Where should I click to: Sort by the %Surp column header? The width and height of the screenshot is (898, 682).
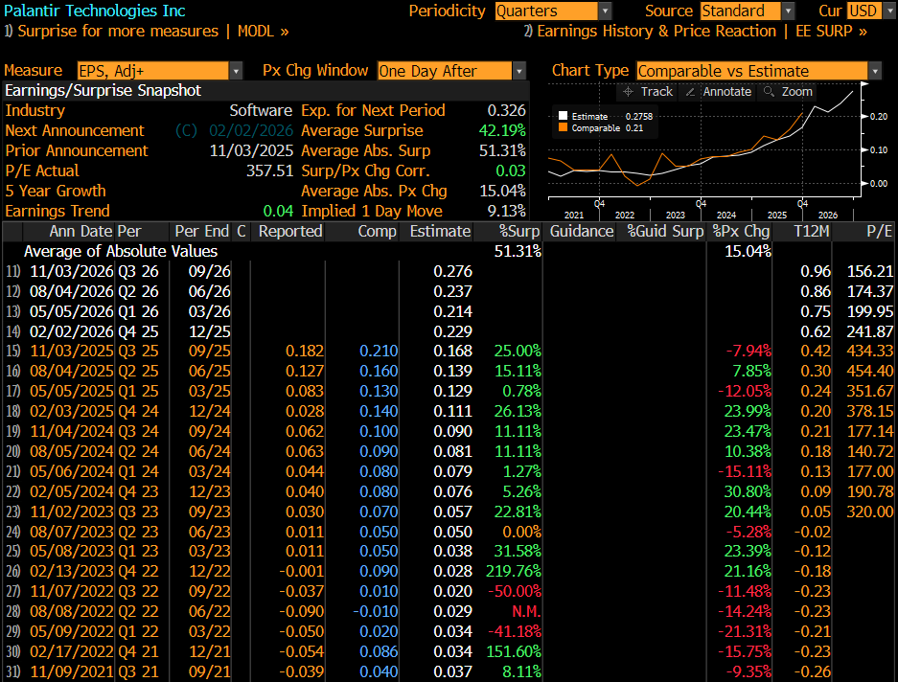(519, 231)
